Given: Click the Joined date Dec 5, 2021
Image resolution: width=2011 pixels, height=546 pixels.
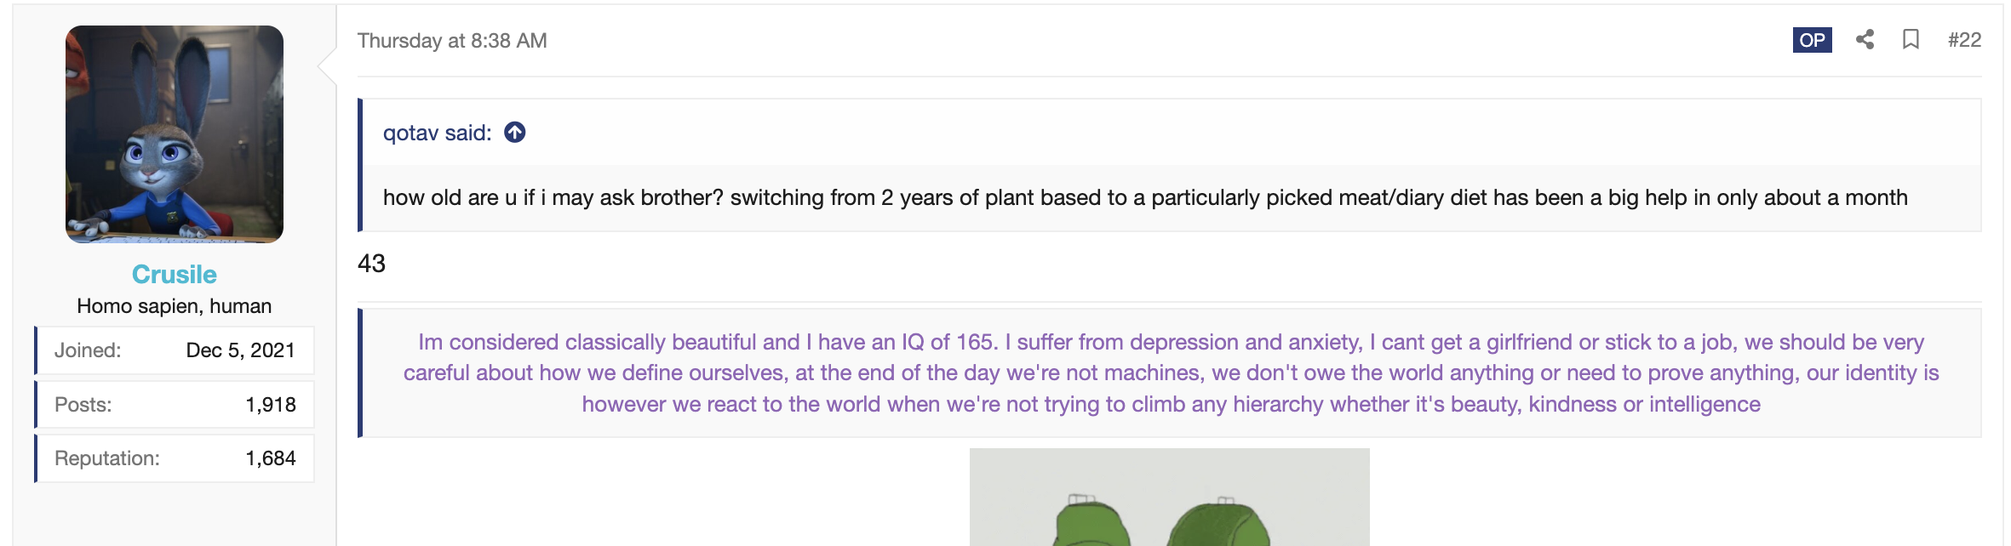Looking at the screenshot, I should pos(241,350).
